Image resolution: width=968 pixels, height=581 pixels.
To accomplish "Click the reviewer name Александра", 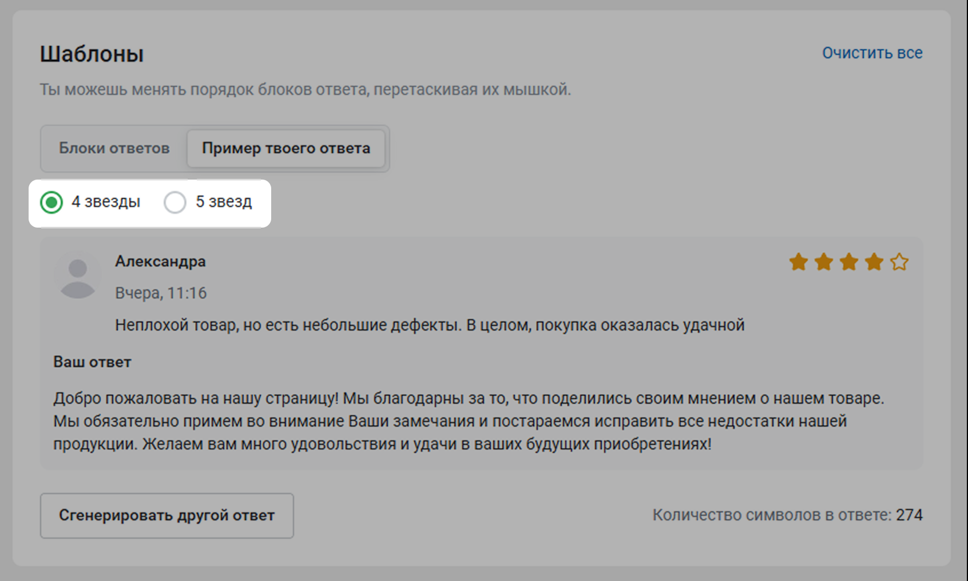I will 160,261.
